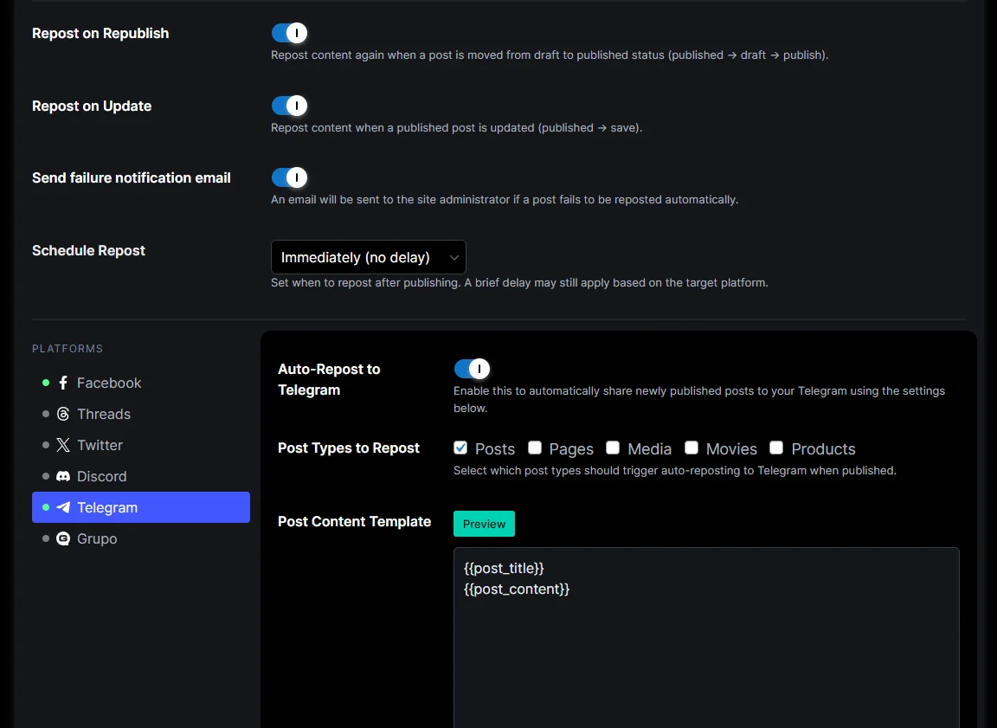This screenshot has width=997, height=728.
Task: Click the Facebook logo icon
Action: 63,383
